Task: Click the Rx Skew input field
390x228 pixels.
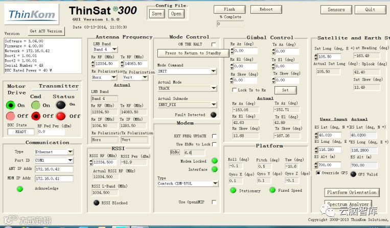Action: pyautogui.click(x=245, y=81)
